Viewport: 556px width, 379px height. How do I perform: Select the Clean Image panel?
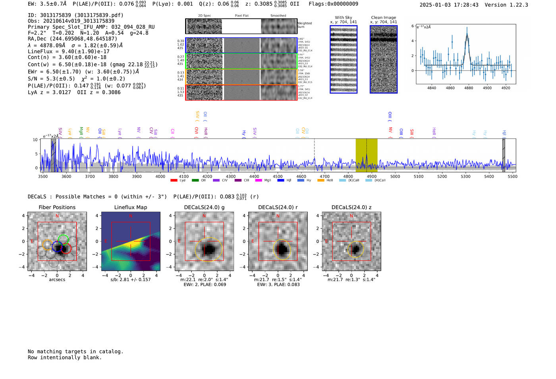click(x=384, y=59)
